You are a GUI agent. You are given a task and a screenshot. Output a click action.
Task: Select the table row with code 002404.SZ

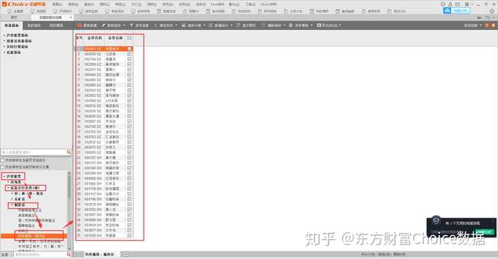point(104,75)
